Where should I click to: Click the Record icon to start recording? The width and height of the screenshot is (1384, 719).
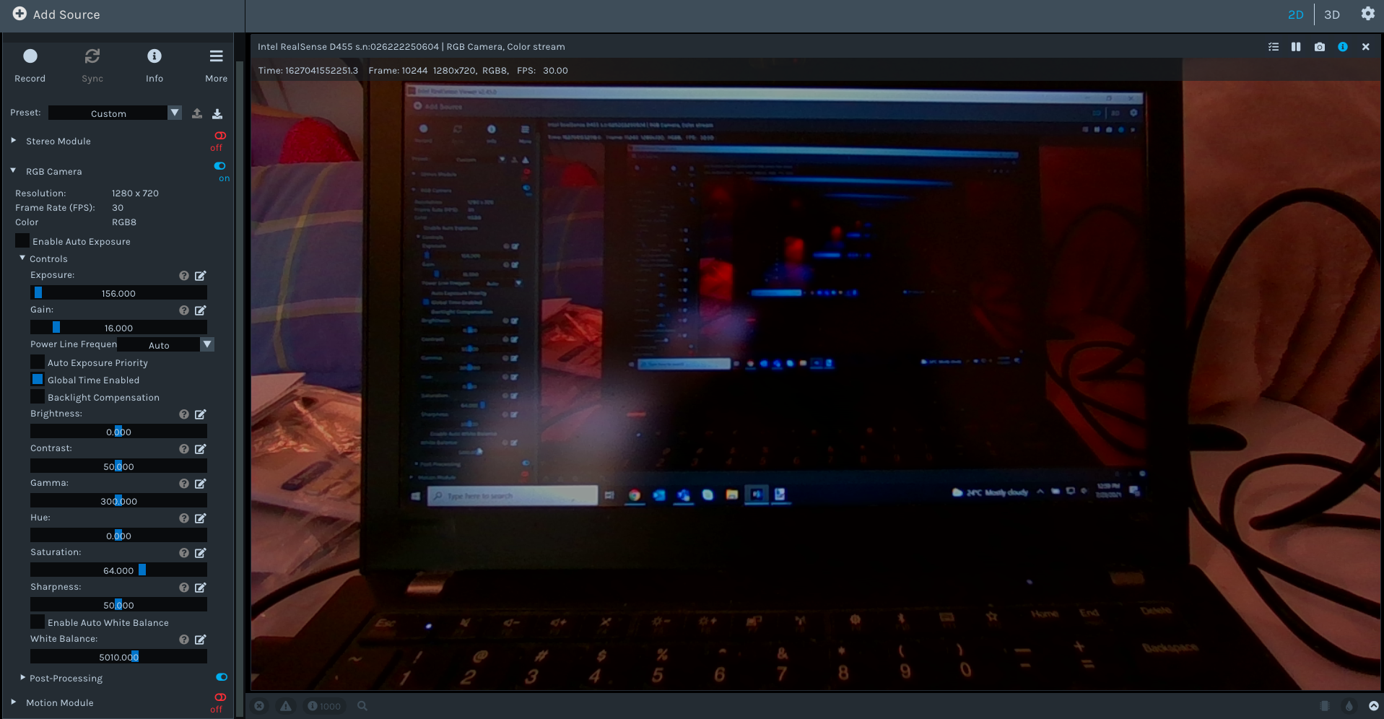[30, 56]
